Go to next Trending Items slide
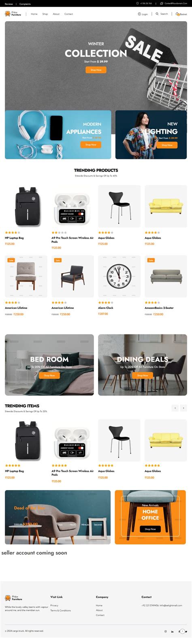The width and height of the screenshot is (192, 638). point(183,408)
